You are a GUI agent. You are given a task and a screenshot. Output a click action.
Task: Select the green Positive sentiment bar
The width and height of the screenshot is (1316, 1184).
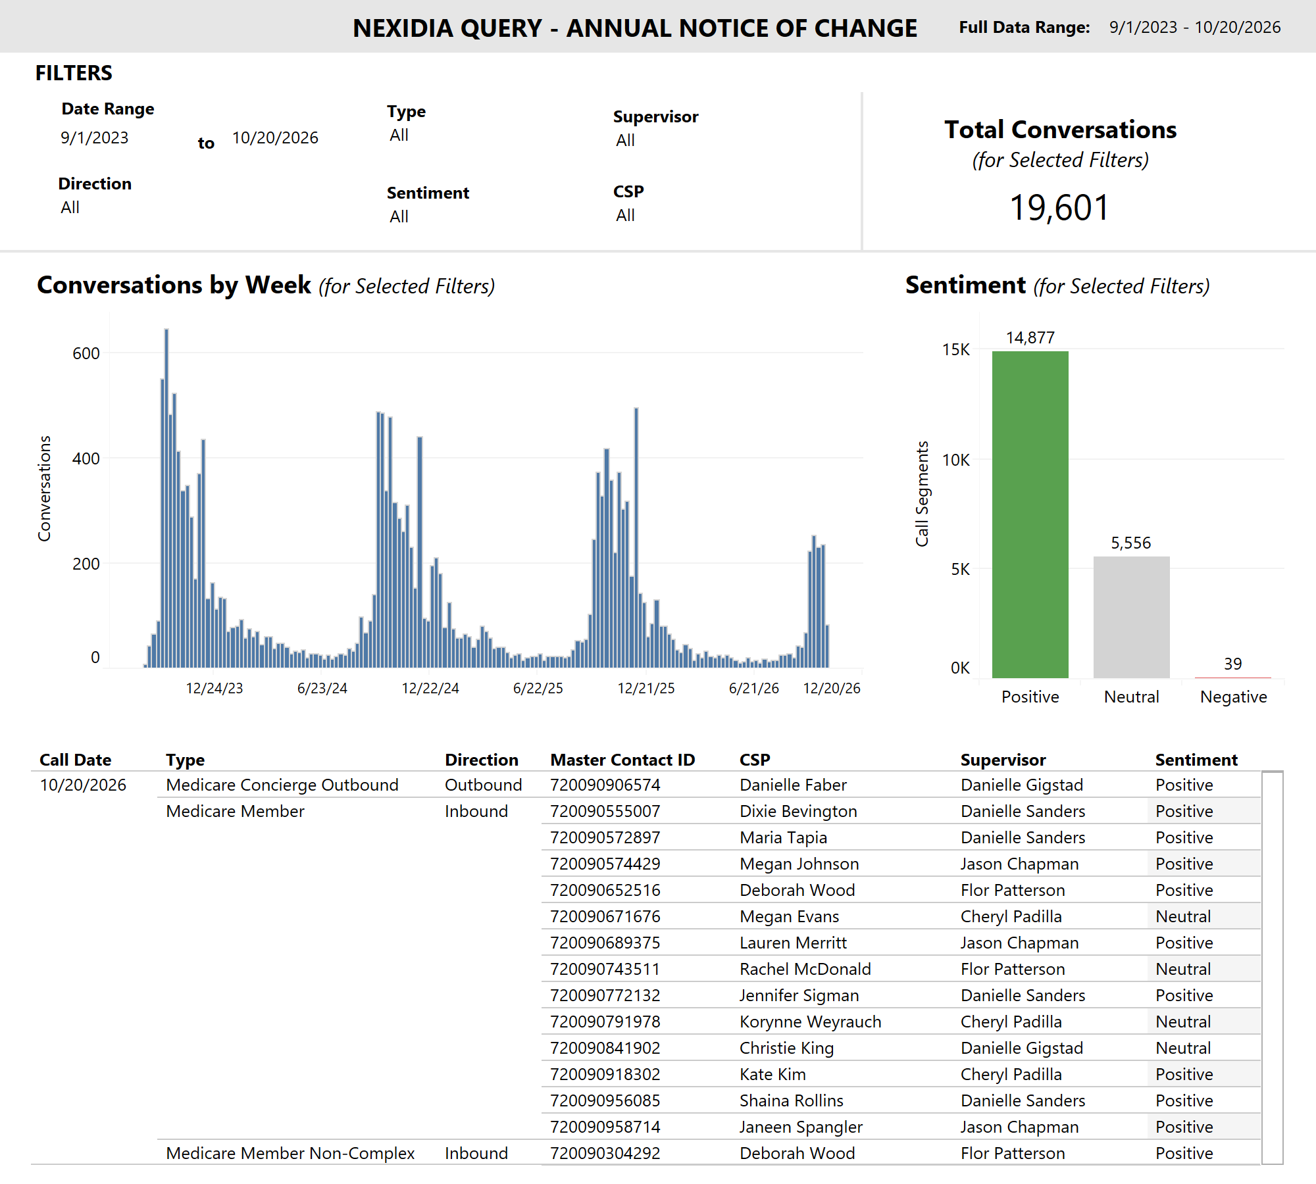(1030, 514)
